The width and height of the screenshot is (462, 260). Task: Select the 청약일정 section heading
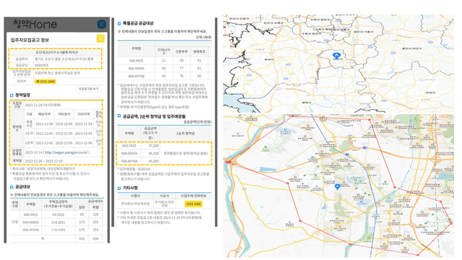pyautogui.click(x=22, y=95)
